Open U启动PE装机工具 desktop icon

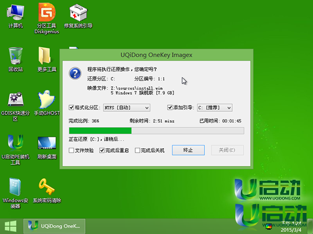[x=15, y=150]
